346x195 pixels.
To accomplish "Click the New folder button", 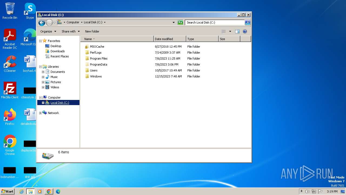I will pos(92,31).
